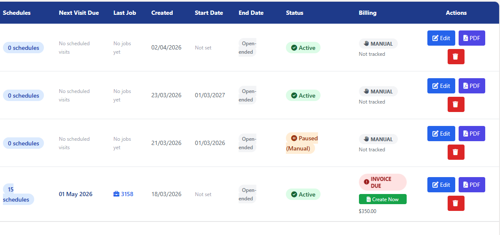Delete the contract created 23/03/2026

coord(456,104)
